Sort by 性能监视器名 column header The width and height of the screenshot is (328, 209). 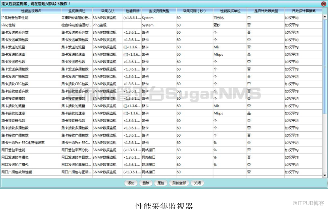pos(31,11)
